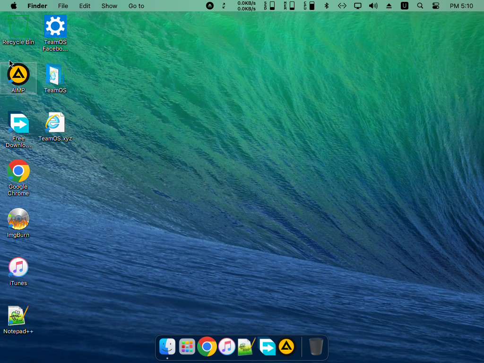Launch Notepad++ from the dock
Viewport: 484px width, 363px height.
point(246,346)
